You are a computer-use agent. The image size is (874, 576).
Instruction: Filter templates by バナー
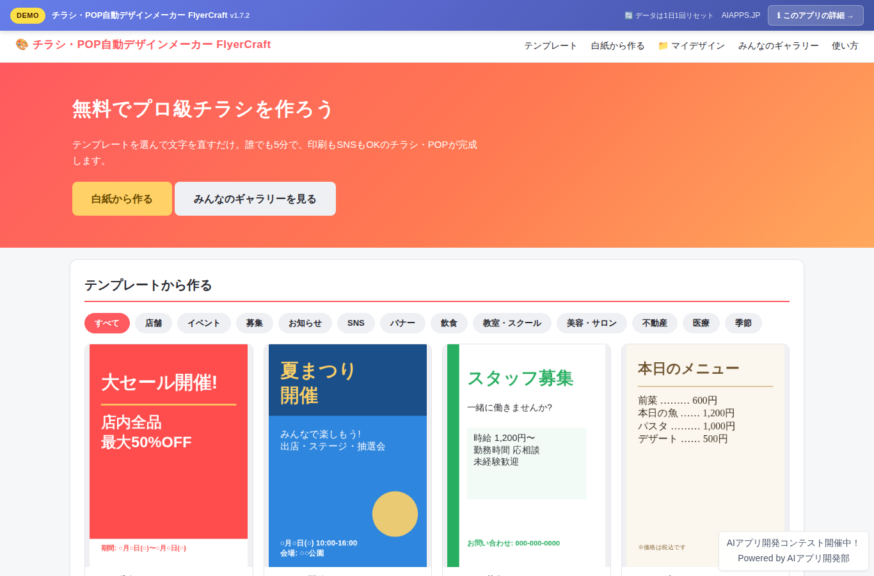tap(402, 323)
